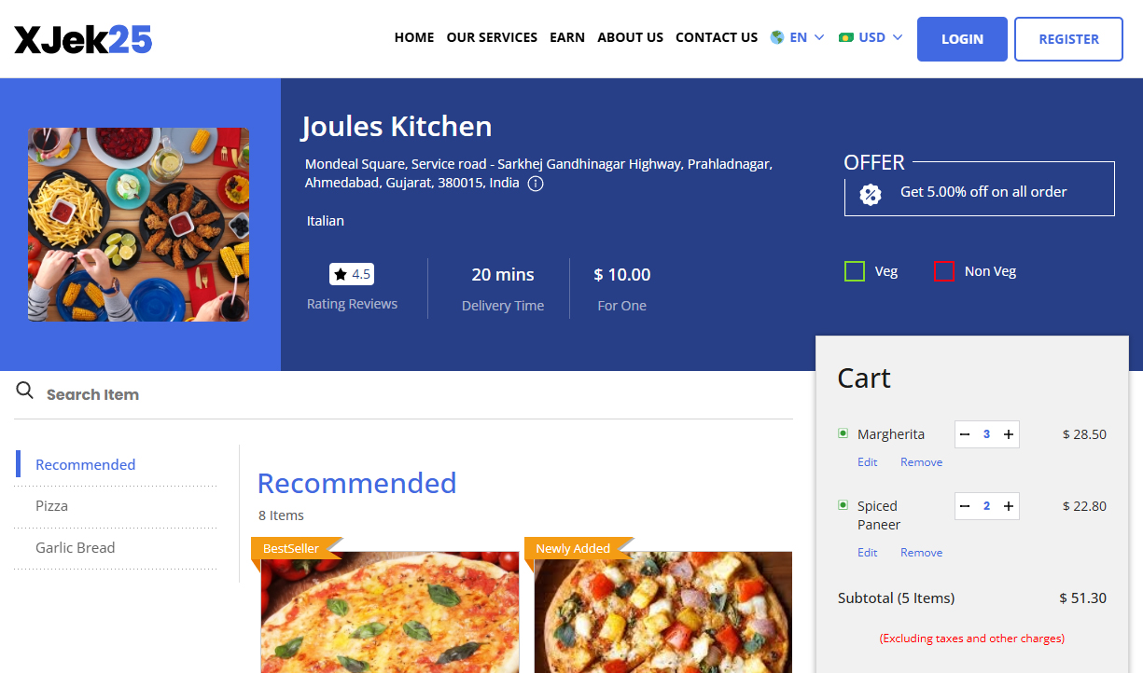Open the OUR SERVICES menu item
The height and width of the screenshot is (673, 1143).
[492, 37]
